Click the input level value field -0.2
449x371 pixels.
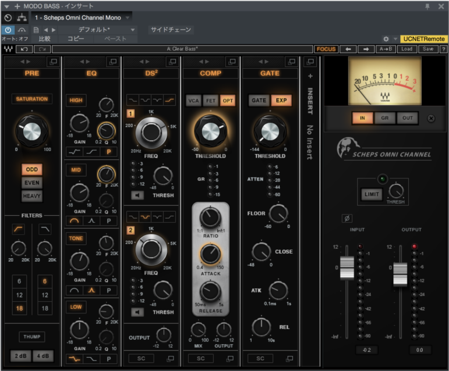[x=366, y=350]
